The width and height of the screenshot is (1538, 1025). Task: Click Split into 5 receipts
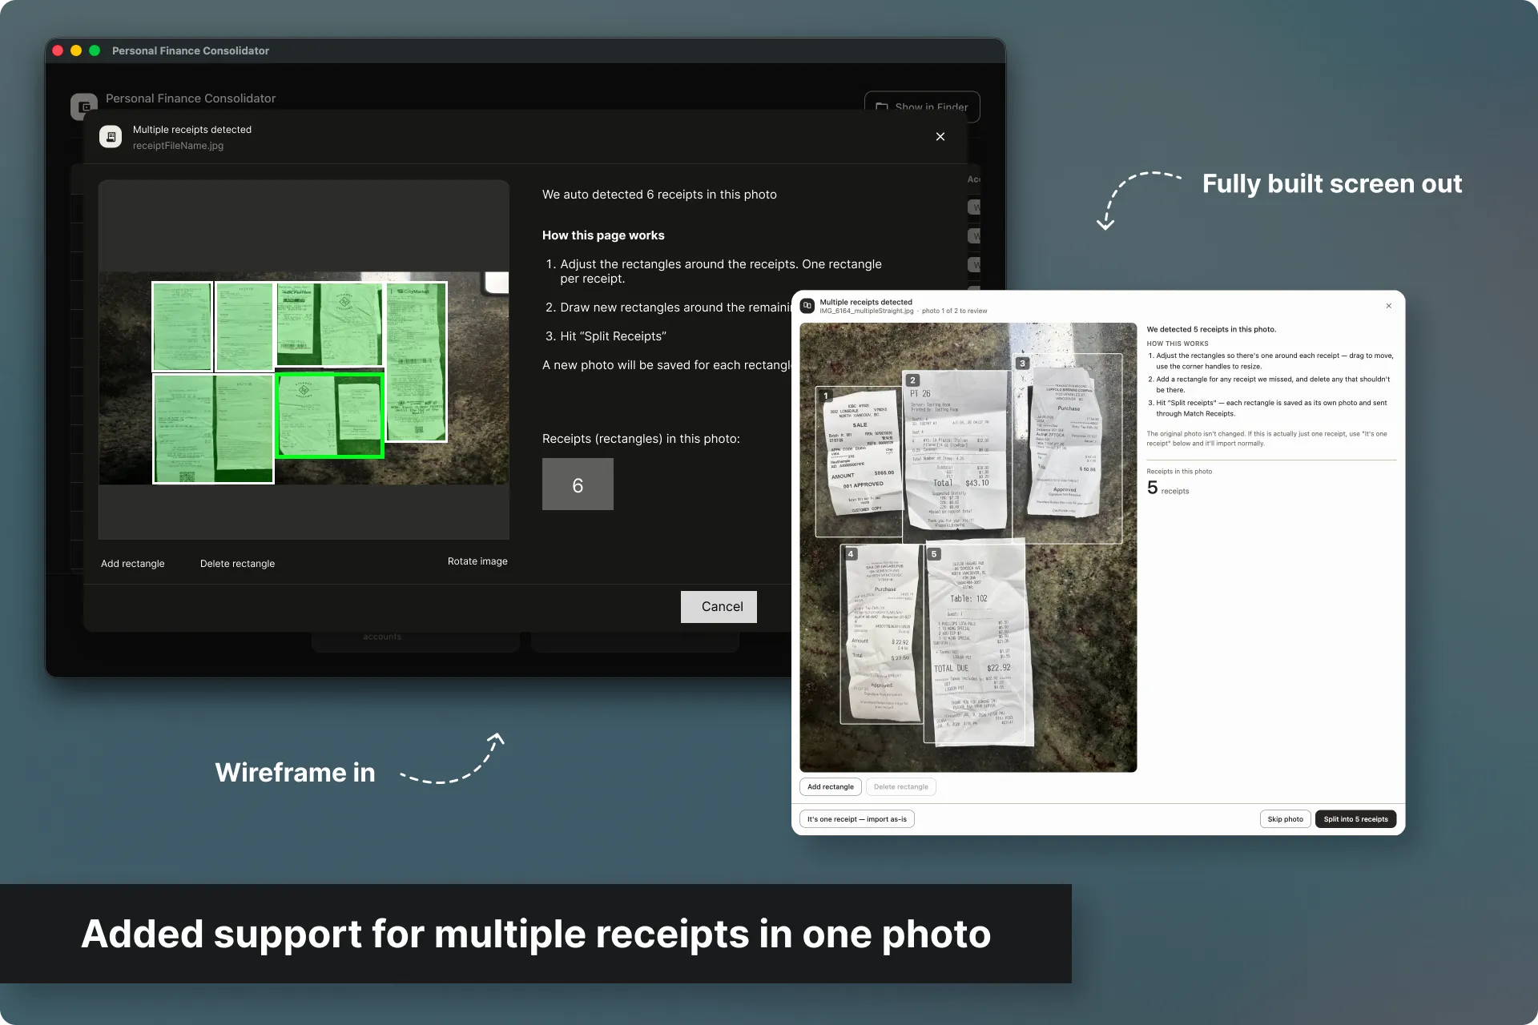tap(1356, 819)
